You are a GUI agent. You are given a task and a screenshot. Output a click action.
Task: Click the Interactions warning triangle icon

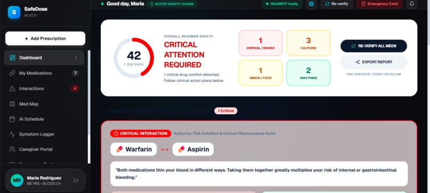pos(12,89)
